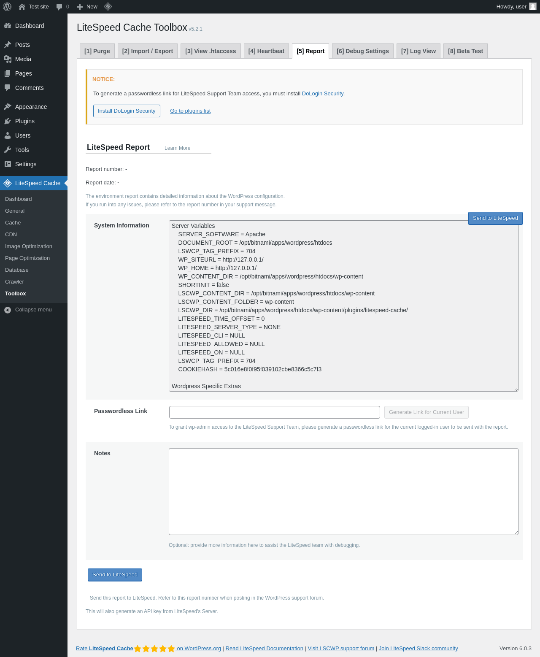
Task: Click inside the Notes text area
Action: pyautogui.click(x=343, y=492)
